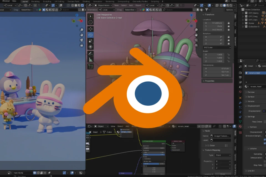This screenshot has height=177, width=266.
Task: Activate the Move tool in viewport toolbar
Action: pos(90,29)
